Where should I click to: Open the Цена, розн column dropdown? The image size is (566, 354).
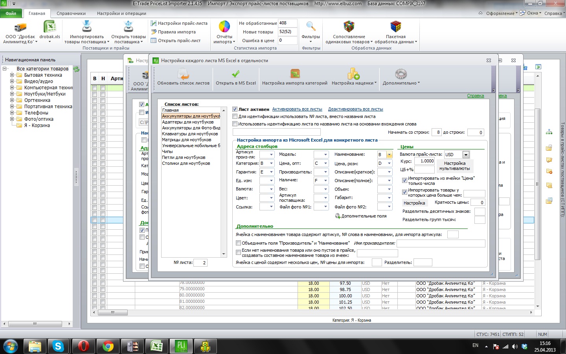389,163
